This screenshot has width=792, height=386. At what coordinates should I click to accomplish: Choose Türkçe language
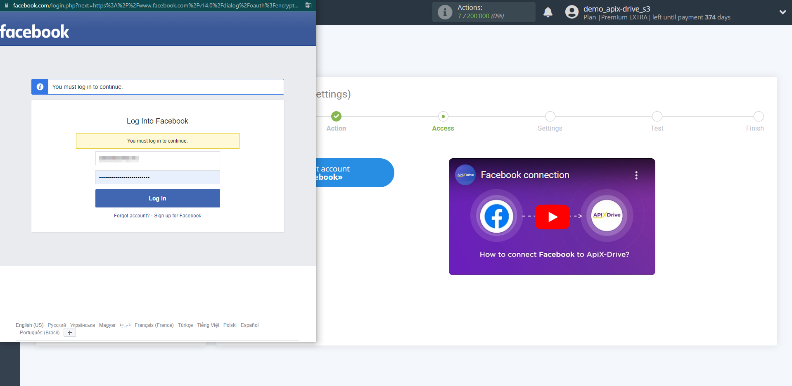[185, 325]
